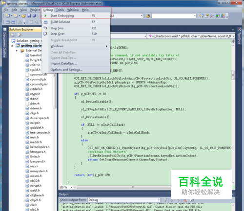Select Step Into from Debug menu
The image size is (244, 211).
[76, 28]
